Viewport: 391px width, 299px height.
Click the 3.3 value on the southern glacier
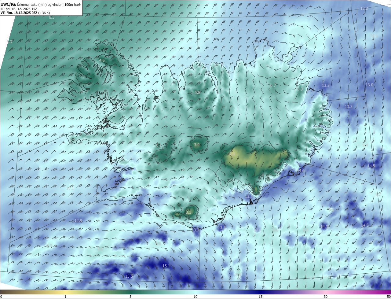(188, 212)
